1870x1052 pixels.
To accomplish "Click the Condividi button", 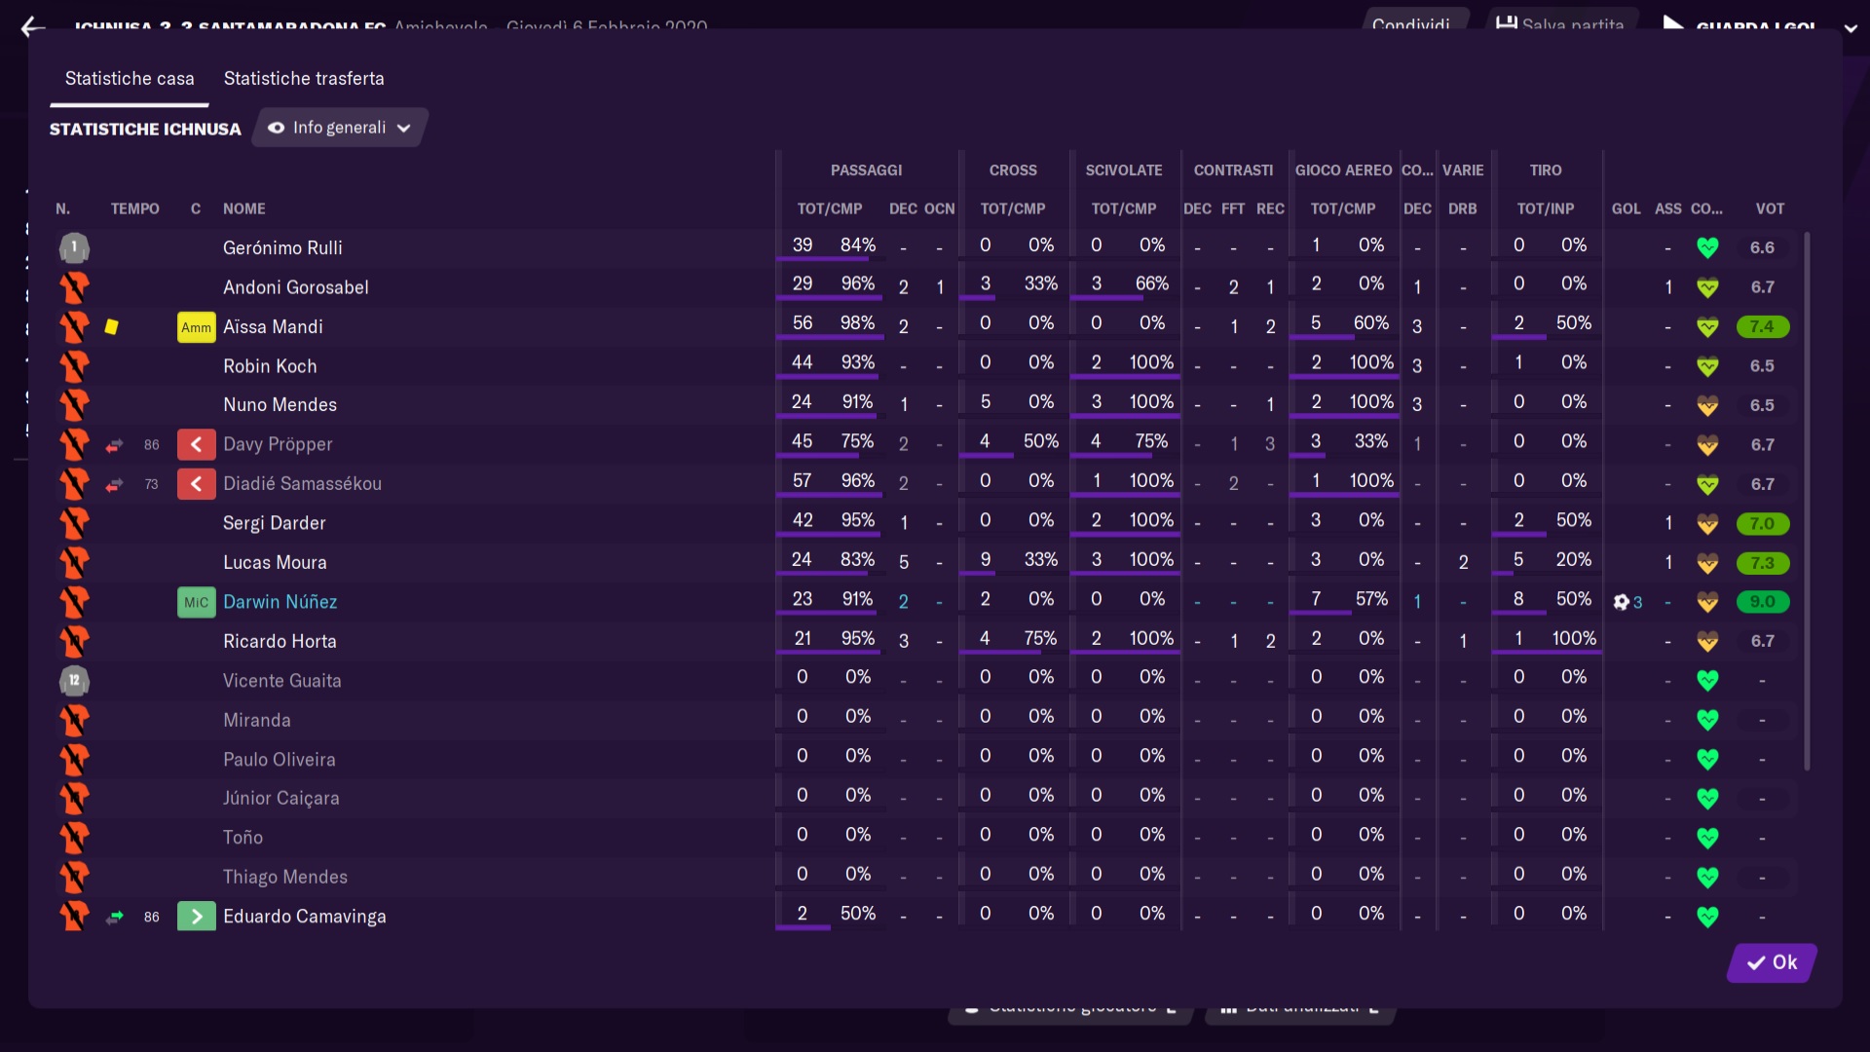I will [x=1410, y=23].
